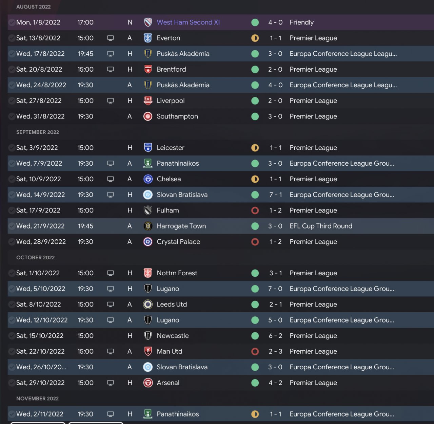Select the checkmark beside Wed 21/9/2022 fixture
The height and width of the screenshot is (424, 434).
[12, 226]
